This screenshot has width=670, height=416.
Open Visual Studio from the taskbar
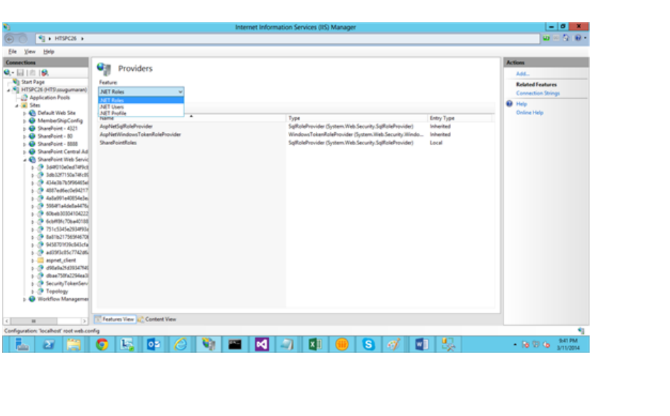262,344
